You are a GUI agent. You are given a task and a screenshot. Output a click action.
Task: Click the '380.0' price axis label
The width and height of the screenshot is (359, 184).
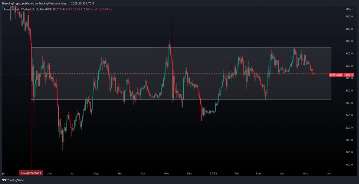[x=349, y=29]
